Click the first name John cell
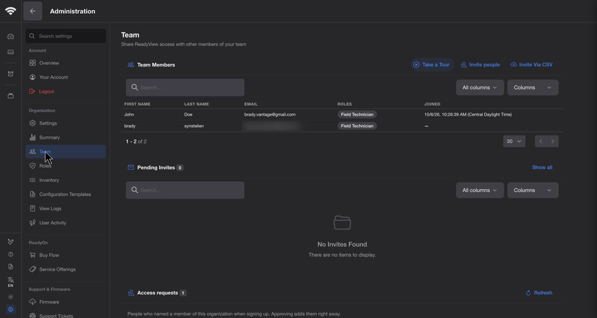Image resolution: width=597 pixels, height=318 pixels. click(x=129, y=115)
